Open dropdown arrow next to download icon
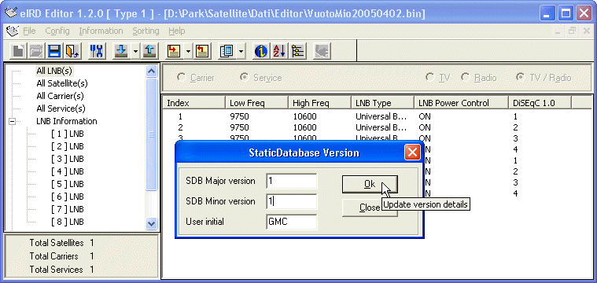 click(x=135, y=51)
